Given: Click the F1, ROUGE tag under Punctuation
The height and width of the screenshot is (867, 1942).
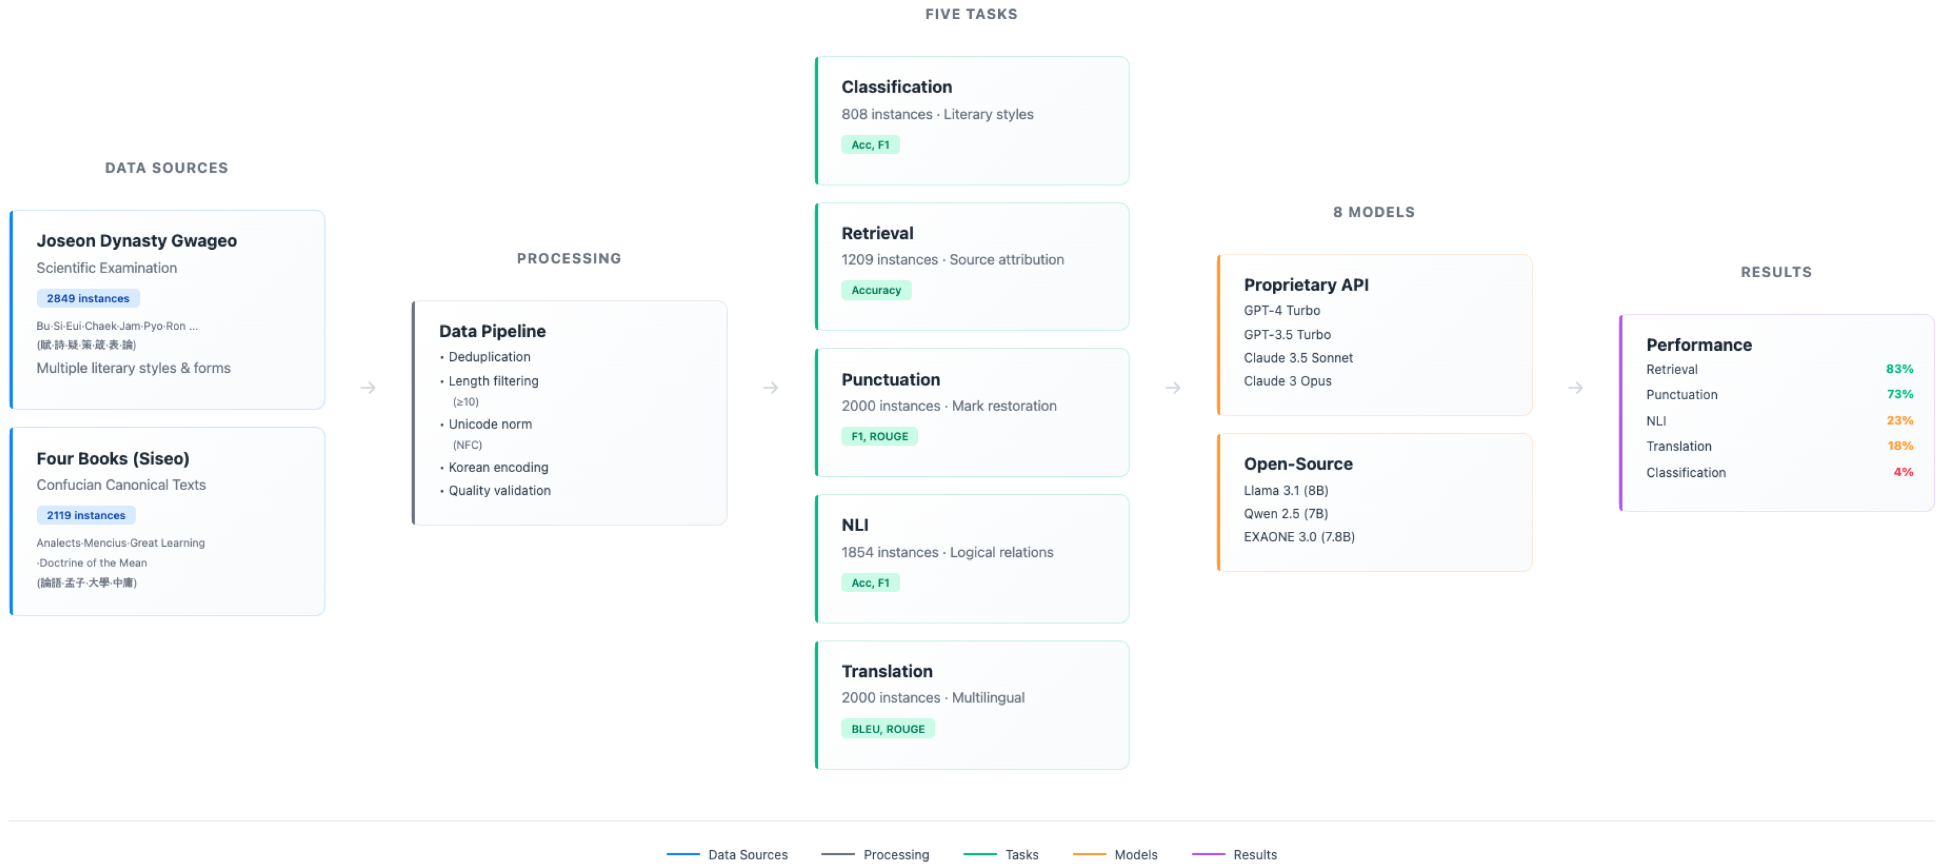Looking at the screenshot, I should tap(879, 437).
